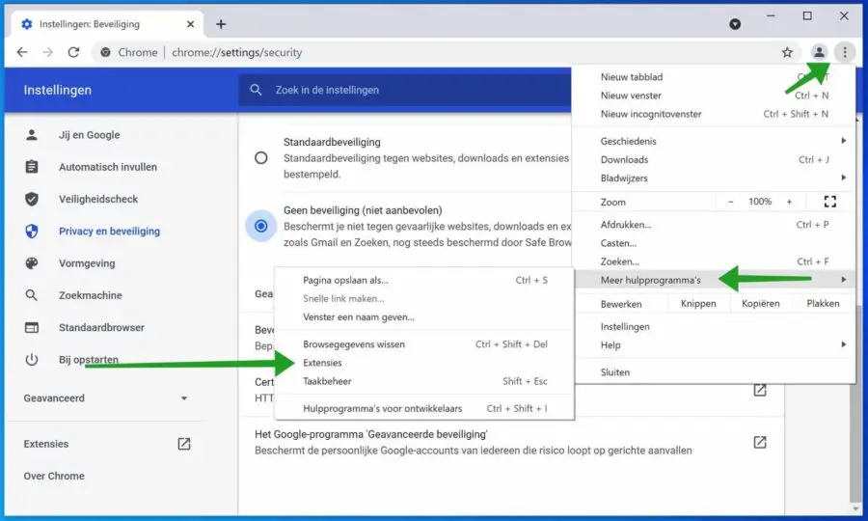Viewport: 868px width, 521px height.
Task: Click the Chrome site info icon in the address bar
Action: [x=105, y=53]
